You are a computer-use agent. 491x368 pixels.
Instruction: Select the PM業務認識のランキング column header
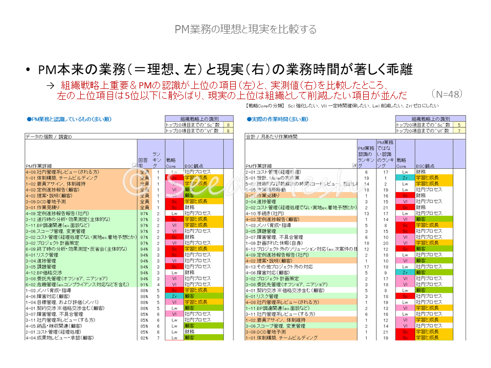coord(366,155)
